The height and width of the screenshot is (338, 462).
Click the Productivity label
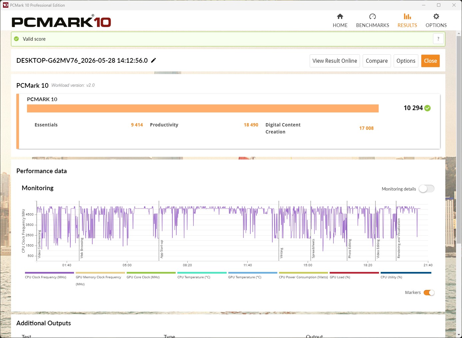[x=164, y=125]
